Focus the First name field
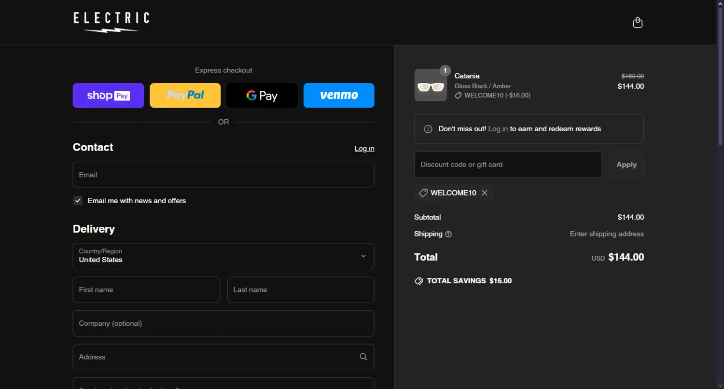724x389 pixels. (146, 290)
